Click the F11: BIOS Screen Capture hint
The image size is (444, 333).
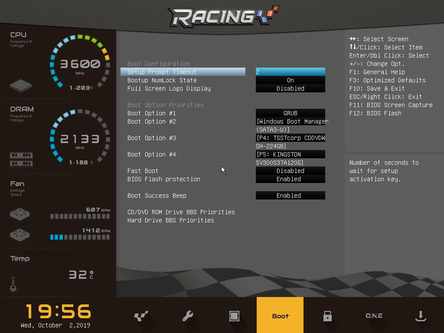(391, 105)
